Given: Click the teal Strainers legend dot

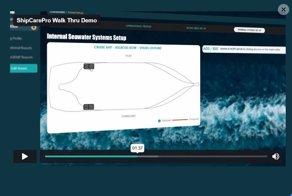Looking at the screenshot, I should point(159,121).
